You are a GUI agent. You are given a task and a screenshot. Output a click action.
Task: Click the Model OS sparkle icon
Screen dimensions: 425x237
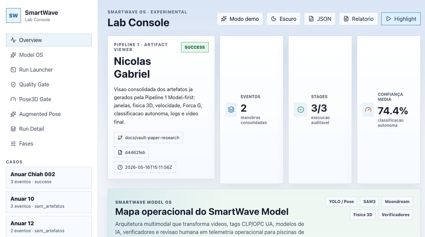click(x=13, y=55)
